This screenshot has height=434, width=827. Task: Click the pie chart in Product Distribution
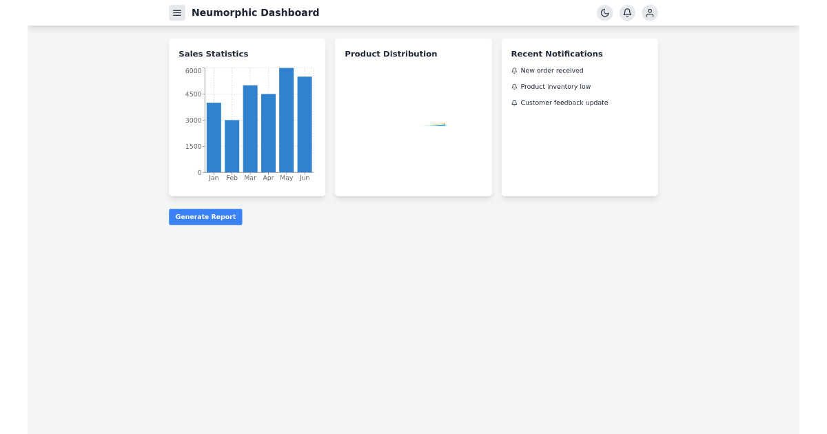pos(433,124)
